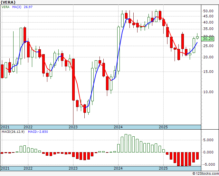Click 2023 on the MACD timeline

pos(73,168)
